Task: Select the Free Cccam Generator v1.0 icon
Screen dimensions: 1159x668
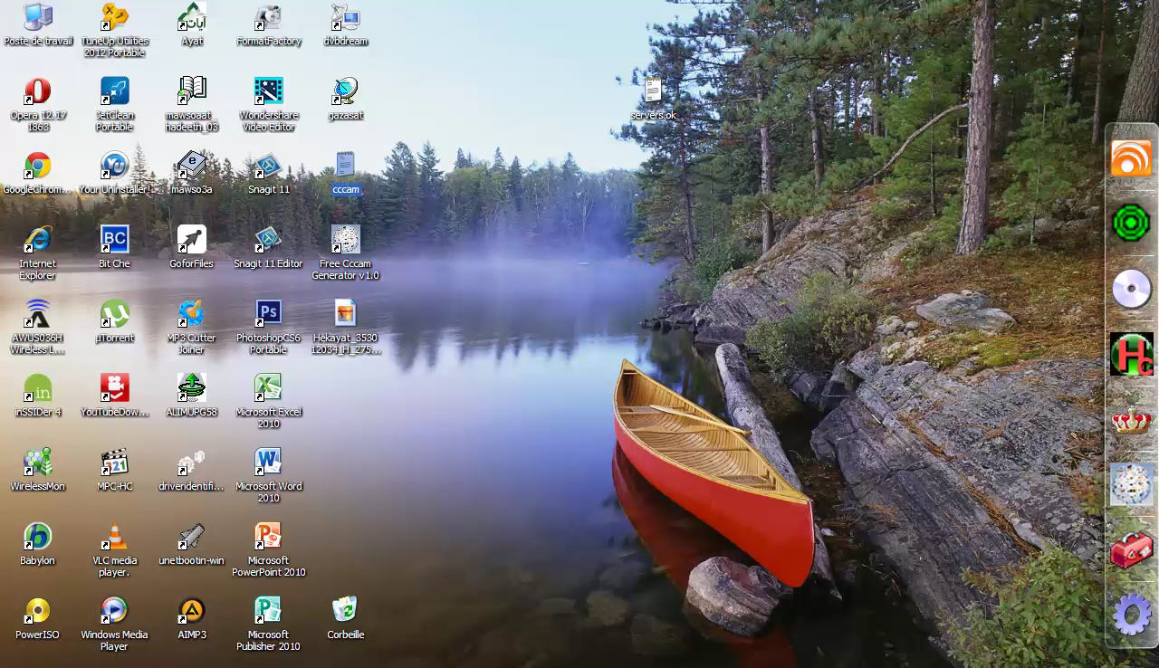Action: click(x=345, y=240)
